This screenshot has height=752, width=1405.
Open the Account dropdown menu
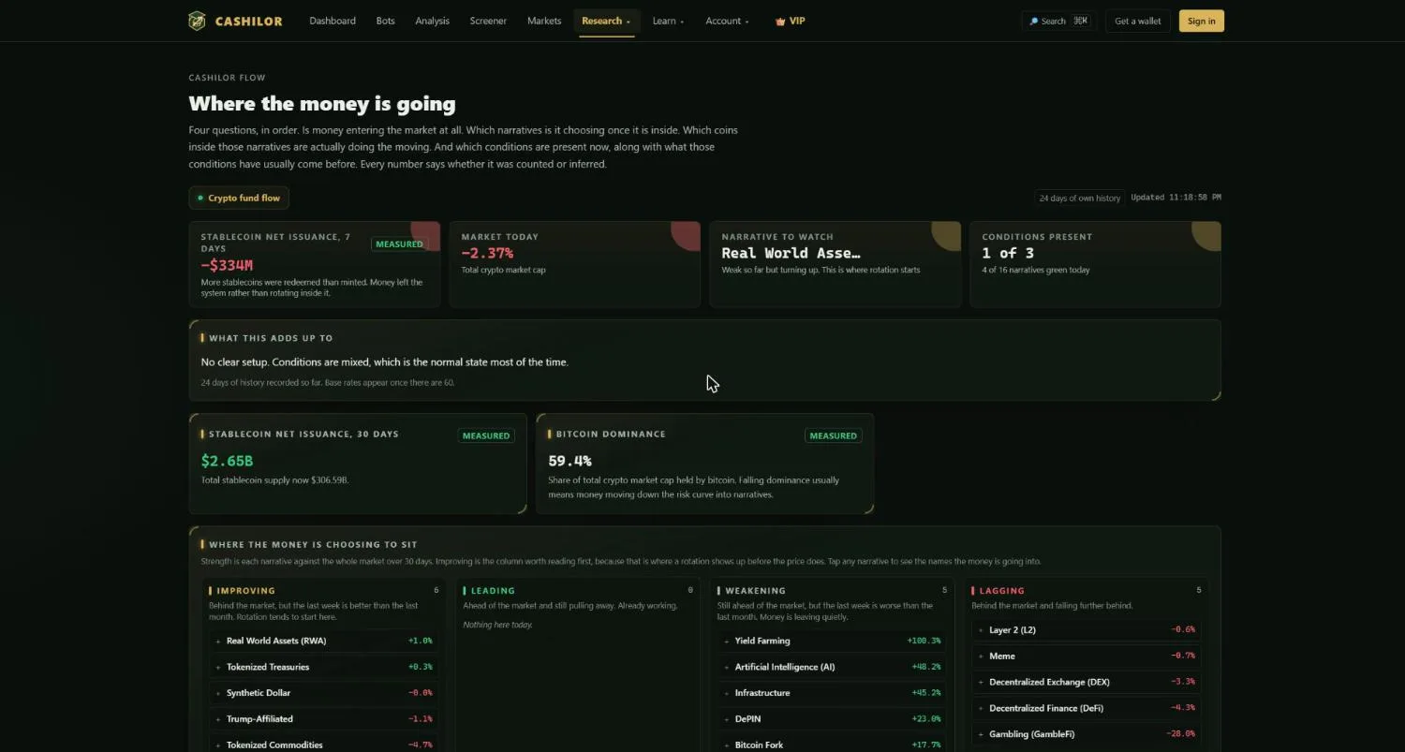tap(727, 21)
